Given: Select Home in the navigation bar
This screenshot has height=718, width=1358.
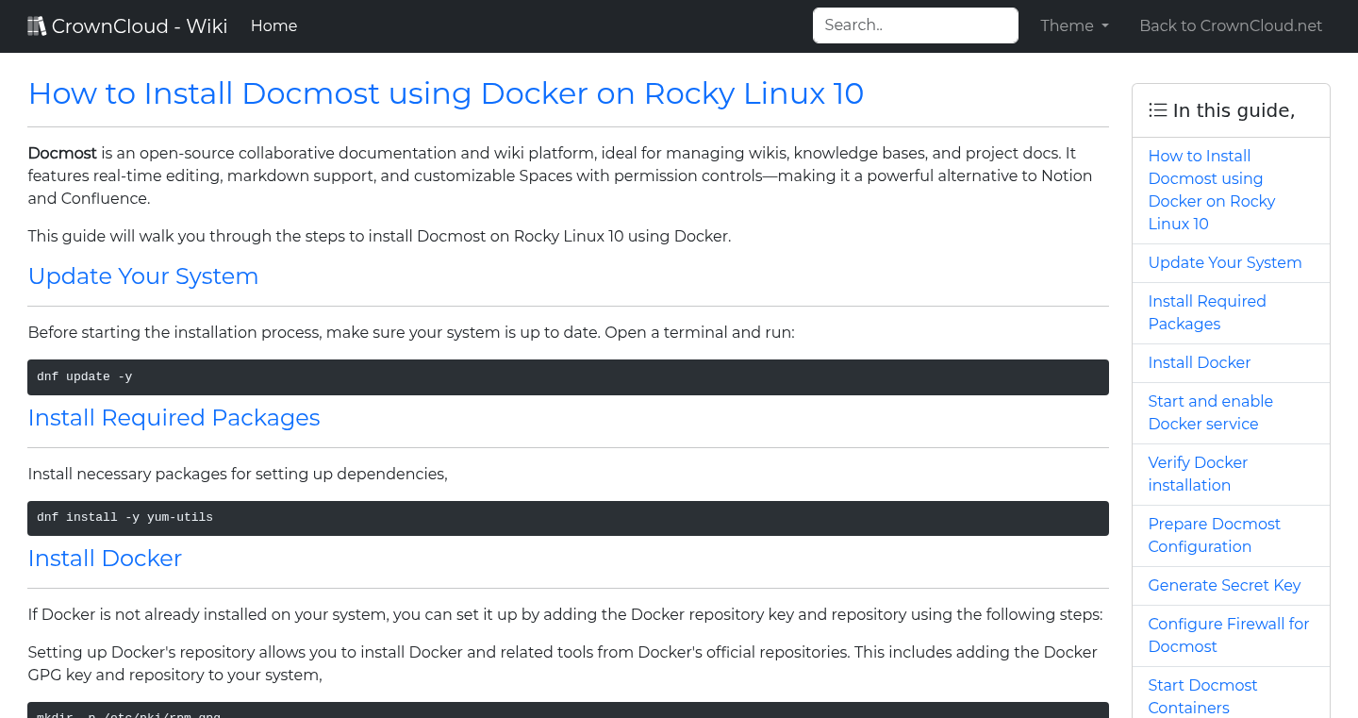Looking at the screenshot, I should point(273,25).
